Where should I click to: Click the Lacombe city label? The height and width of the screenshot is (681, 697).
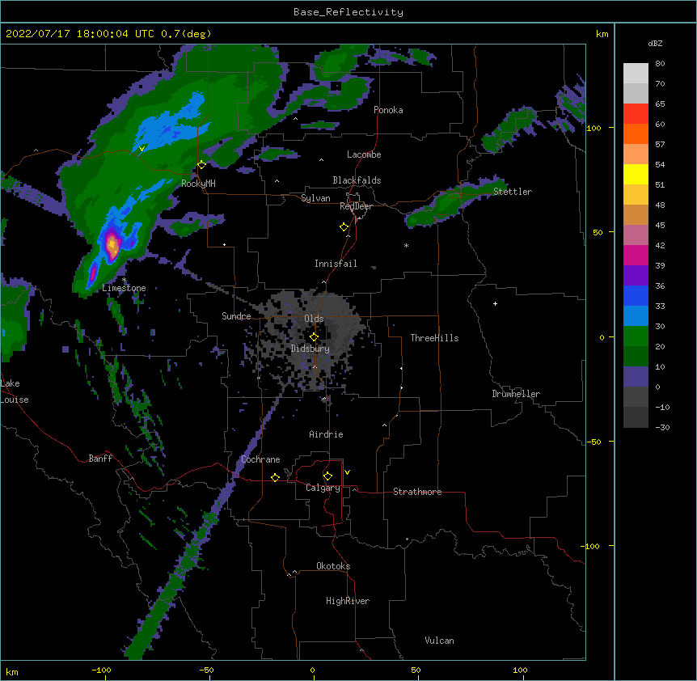(x=364, y=154)
